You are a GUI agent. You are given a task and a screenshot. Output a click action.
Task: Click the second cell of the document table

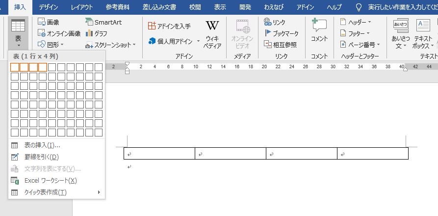[x=231, y=153]
